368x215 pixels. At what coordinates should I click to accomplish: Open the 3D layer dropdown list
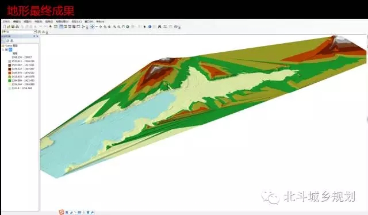pyautogui.click(x=34, y=32)
